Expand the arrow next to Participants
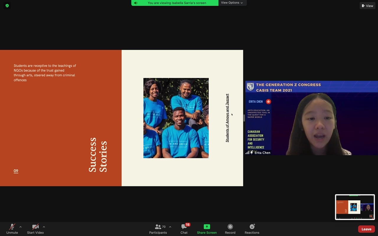Viewport: 378px width, 236px height. tap(170, 227)
